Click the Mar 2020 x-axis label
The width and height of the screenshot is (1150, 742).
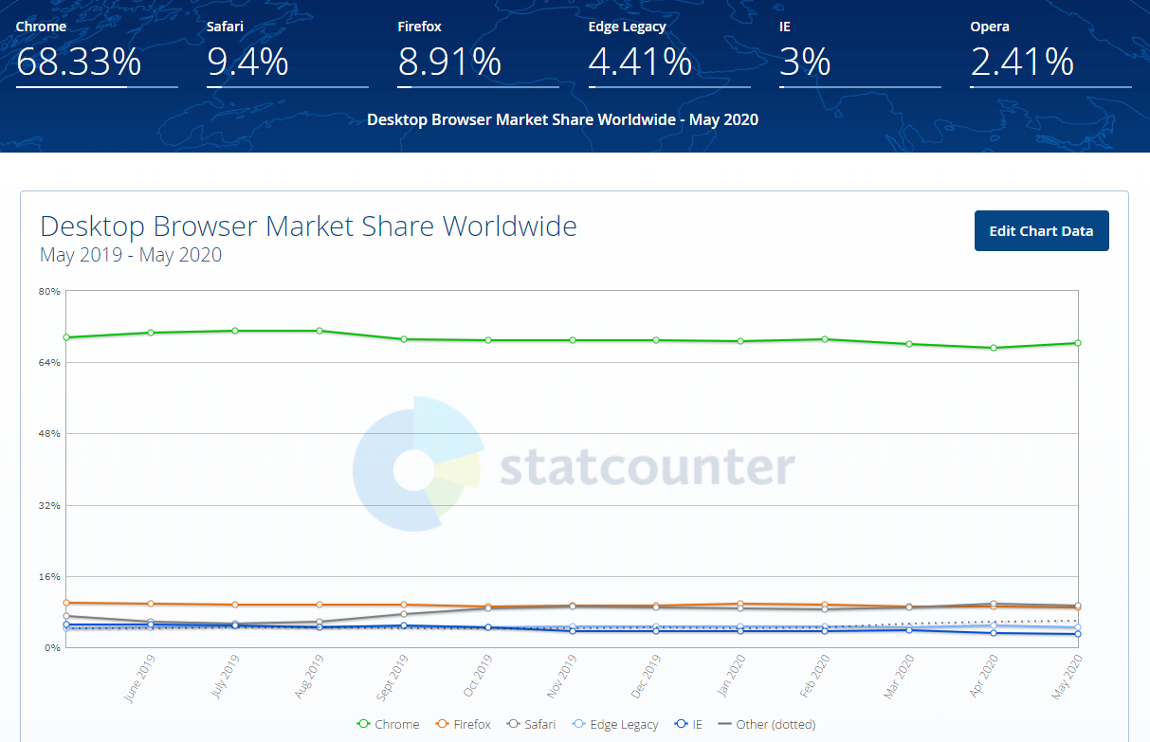tap(898, 679)
